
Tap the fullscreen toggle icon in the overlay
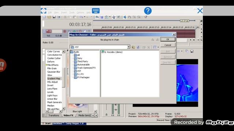44,11
